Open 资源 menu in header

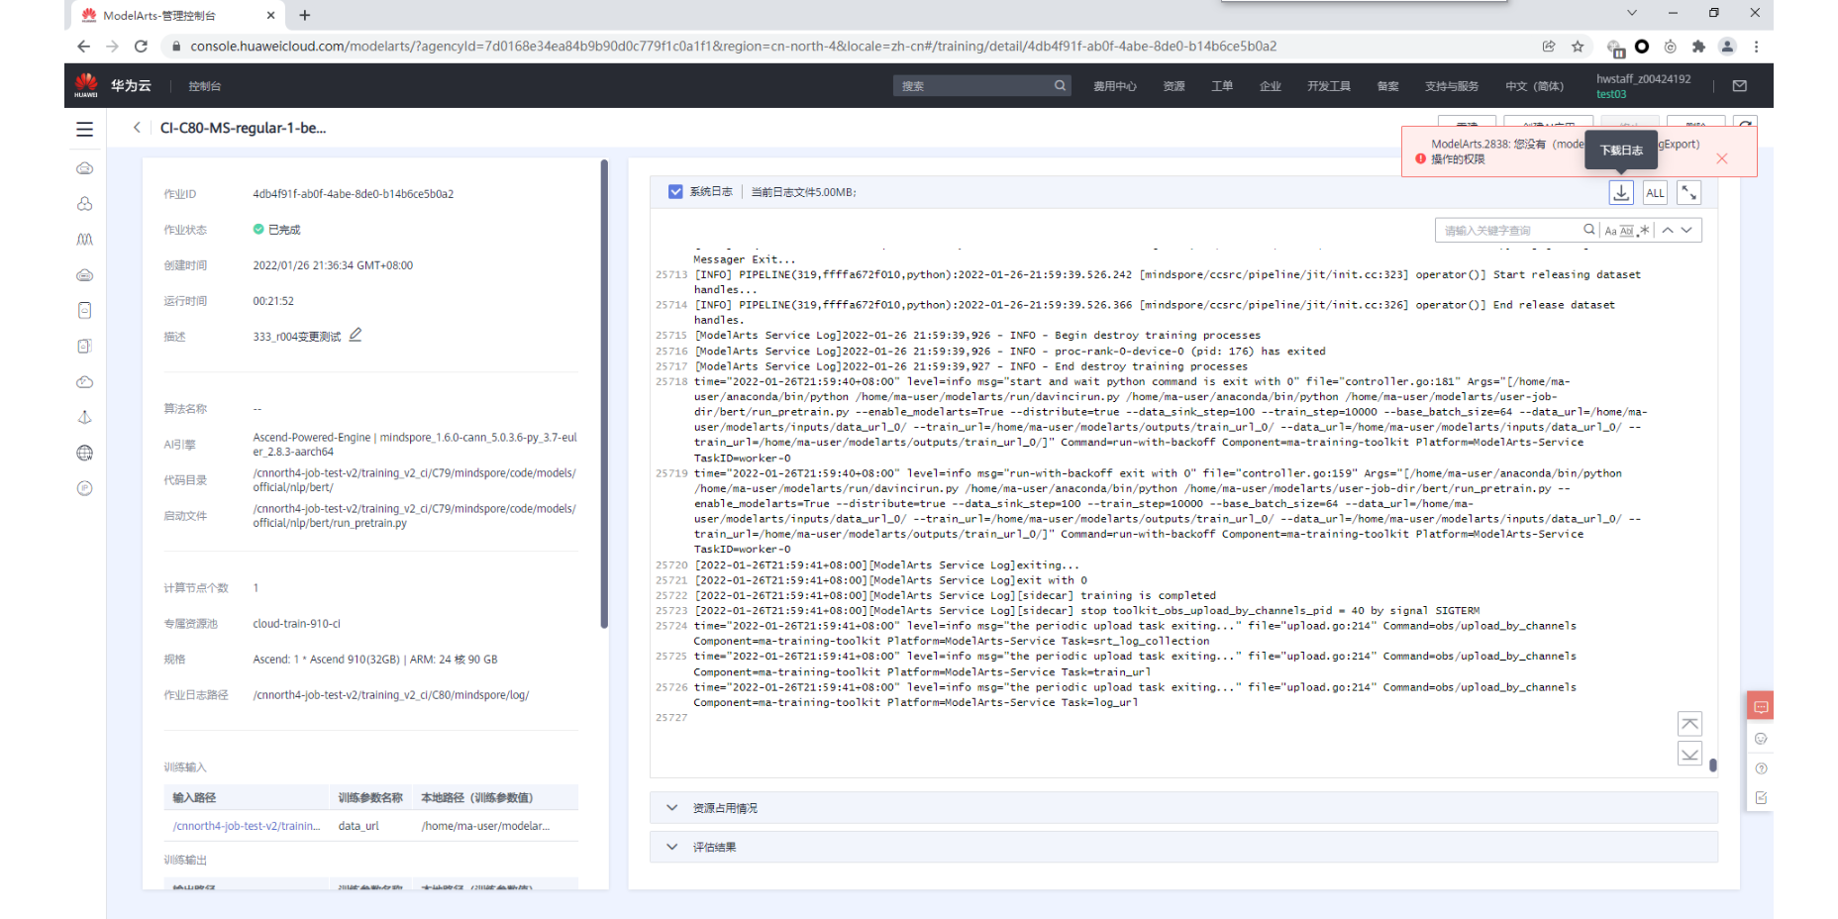(x=1174, y=86)
